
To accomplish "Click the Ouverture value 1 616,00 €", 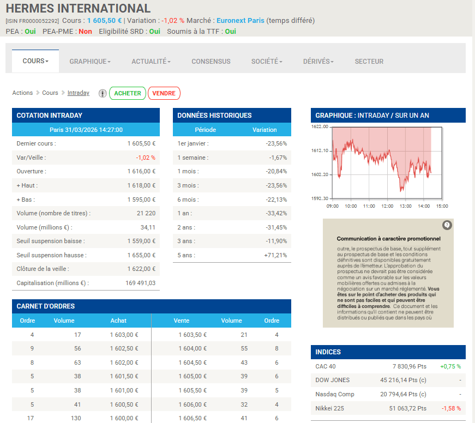I will click(x=141, y=171).
